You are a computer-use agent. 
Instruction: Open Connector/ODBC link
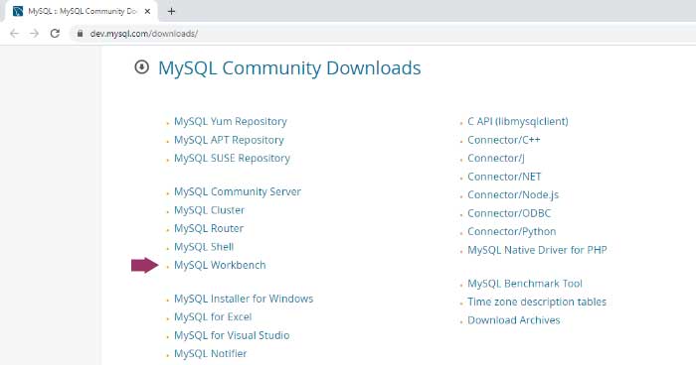(x=509, y=213)
